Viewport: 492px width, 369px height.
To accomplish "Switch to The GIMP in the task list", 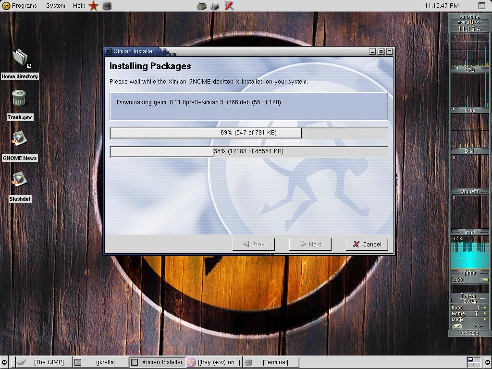I will coord(44,362).
